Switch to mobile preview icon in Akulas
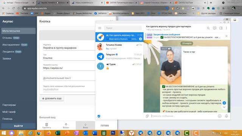The image size is (242, 136). [x=227, y=20]
